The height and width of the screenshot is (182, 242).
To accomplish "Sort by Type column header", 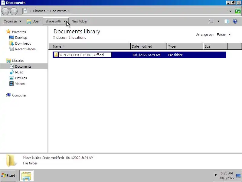I will pos(185,46).
